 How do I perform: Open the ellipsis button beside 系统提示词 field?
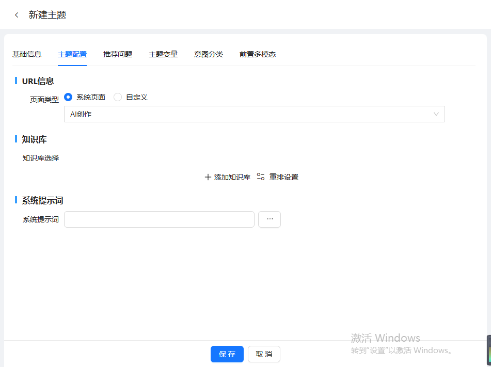click(x=270, y=219)
